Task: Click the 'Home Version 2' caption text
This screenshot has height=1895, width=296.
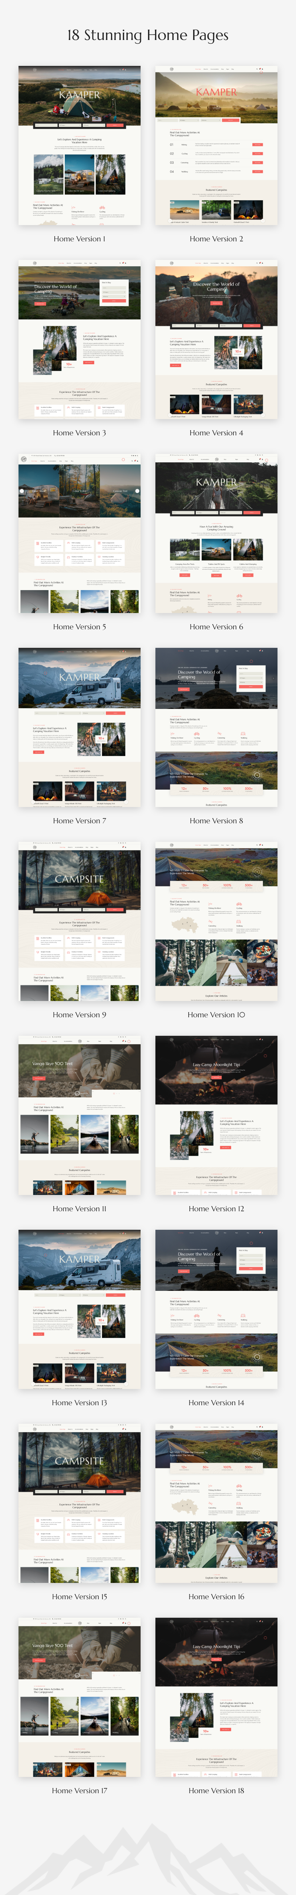Action: click(216, 238)
